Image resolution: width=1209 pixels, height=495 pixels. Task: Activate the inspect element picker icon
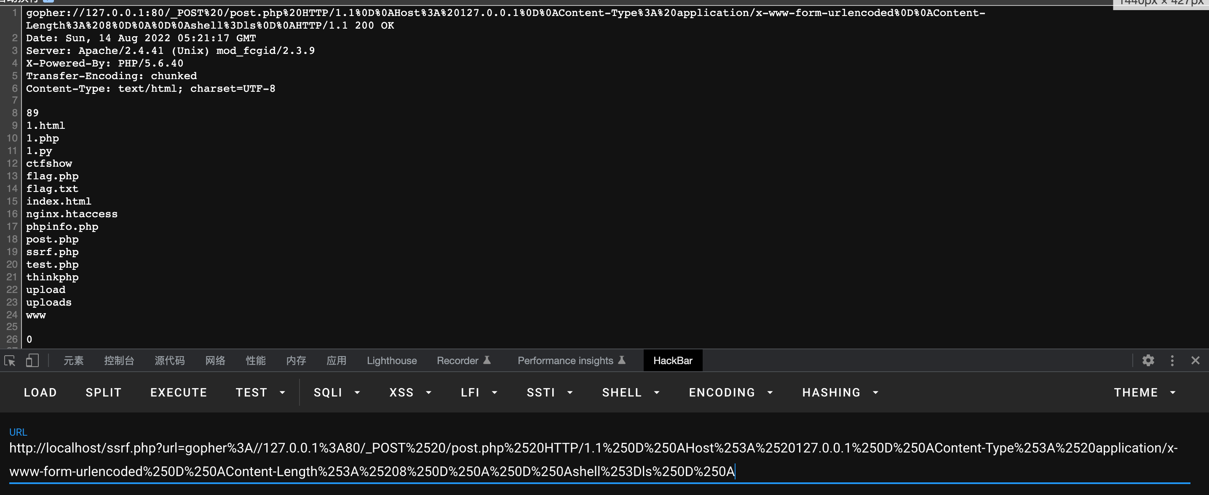10,360
